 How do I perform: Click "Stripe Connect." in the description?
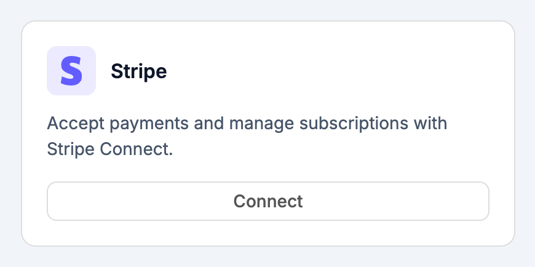(x=109, y=149)
